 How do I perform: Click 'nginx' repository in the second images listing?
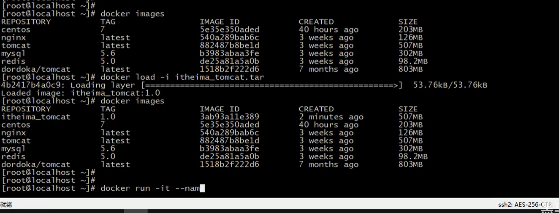coord(14,133)
